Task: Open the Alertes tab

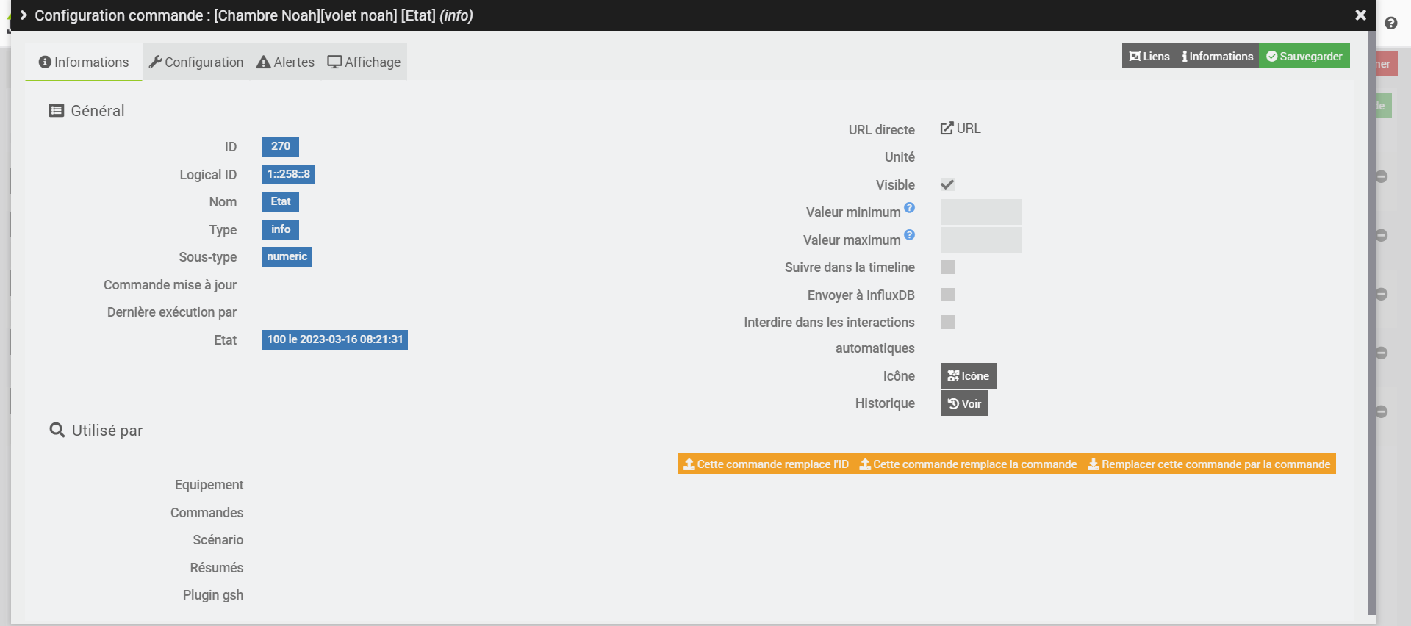Action: [285, 62]
